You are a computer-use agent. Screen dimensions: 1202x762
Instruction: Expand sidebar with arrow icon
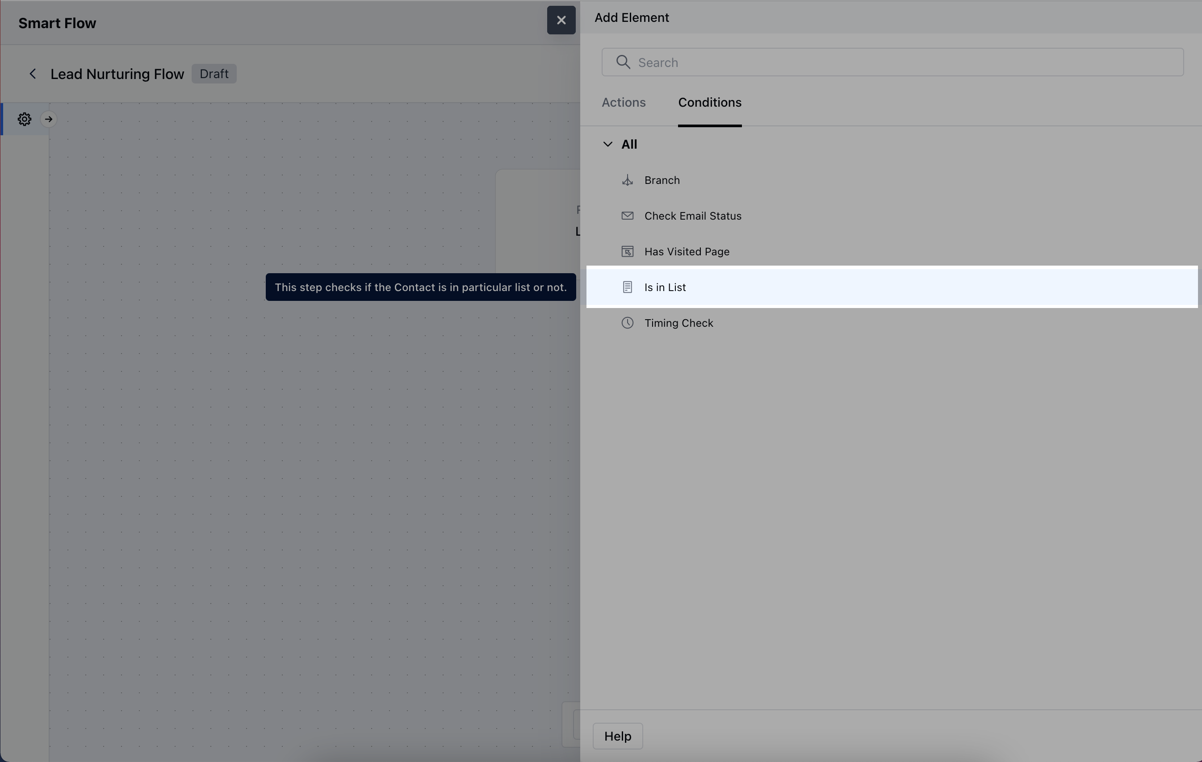48,119
